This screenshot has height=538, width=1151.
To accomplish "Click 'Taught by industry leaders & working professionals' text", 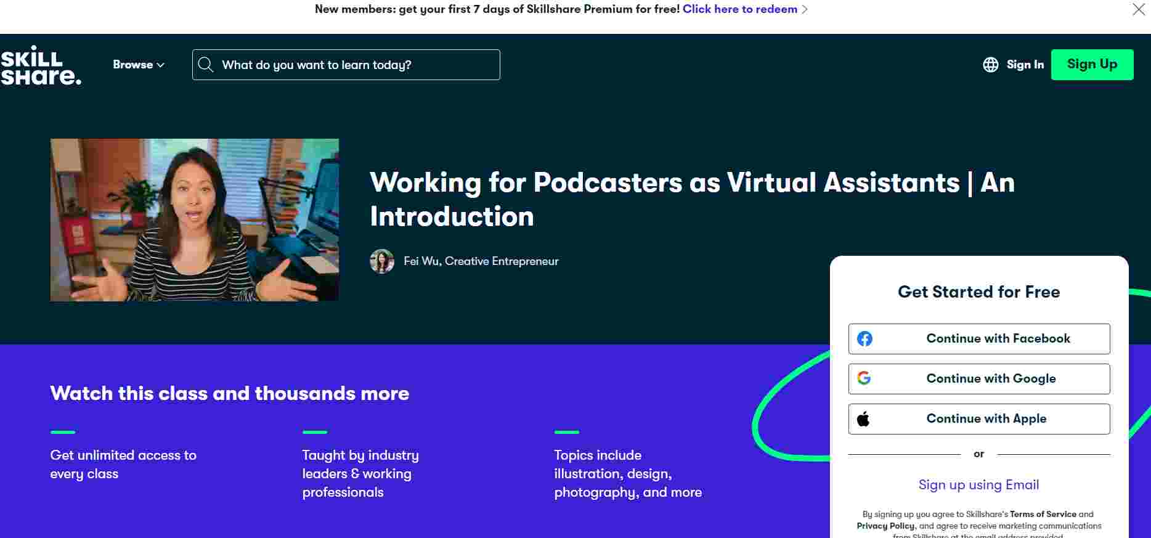I will point(360,474).
